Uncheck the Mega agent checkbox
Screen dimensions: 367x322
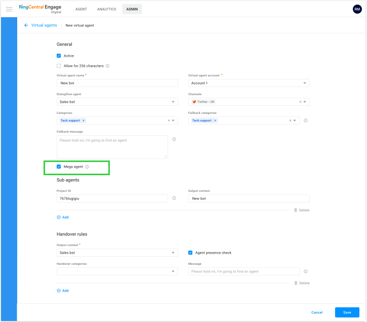pos(59,167)
